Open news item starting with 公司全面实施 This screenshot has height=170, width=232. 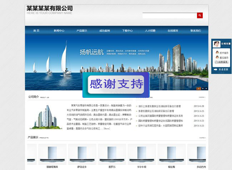[160, 116]
